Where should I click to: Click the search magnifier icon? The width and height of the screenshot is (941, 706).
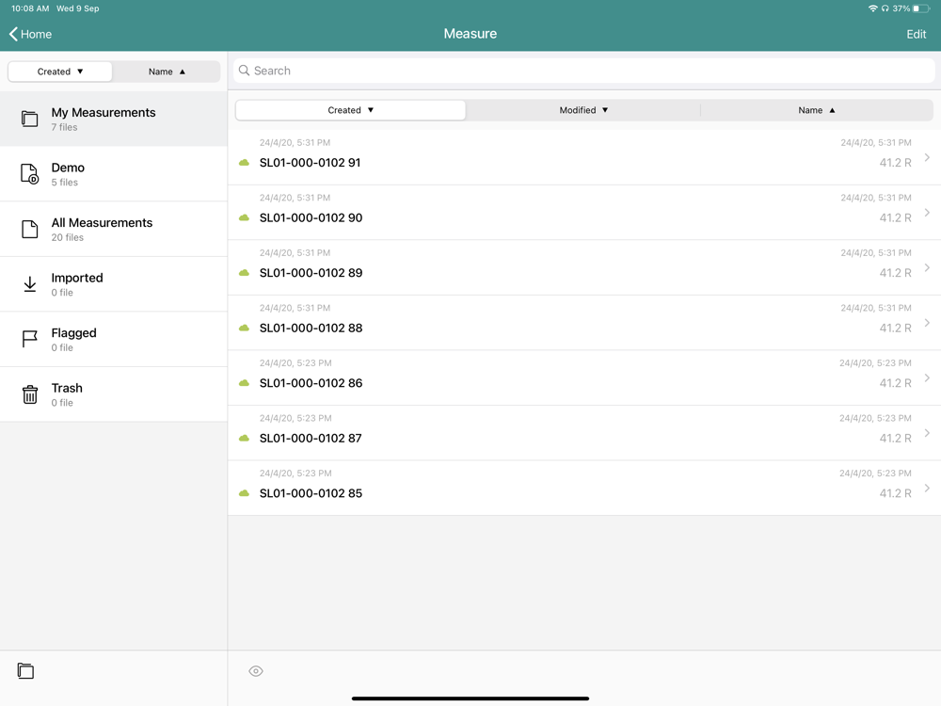[x=245, y=71]
